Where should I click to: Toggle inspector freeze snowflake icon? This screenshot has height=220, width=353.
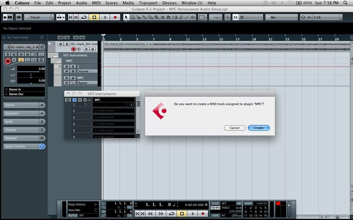click(x=41, y=60)
